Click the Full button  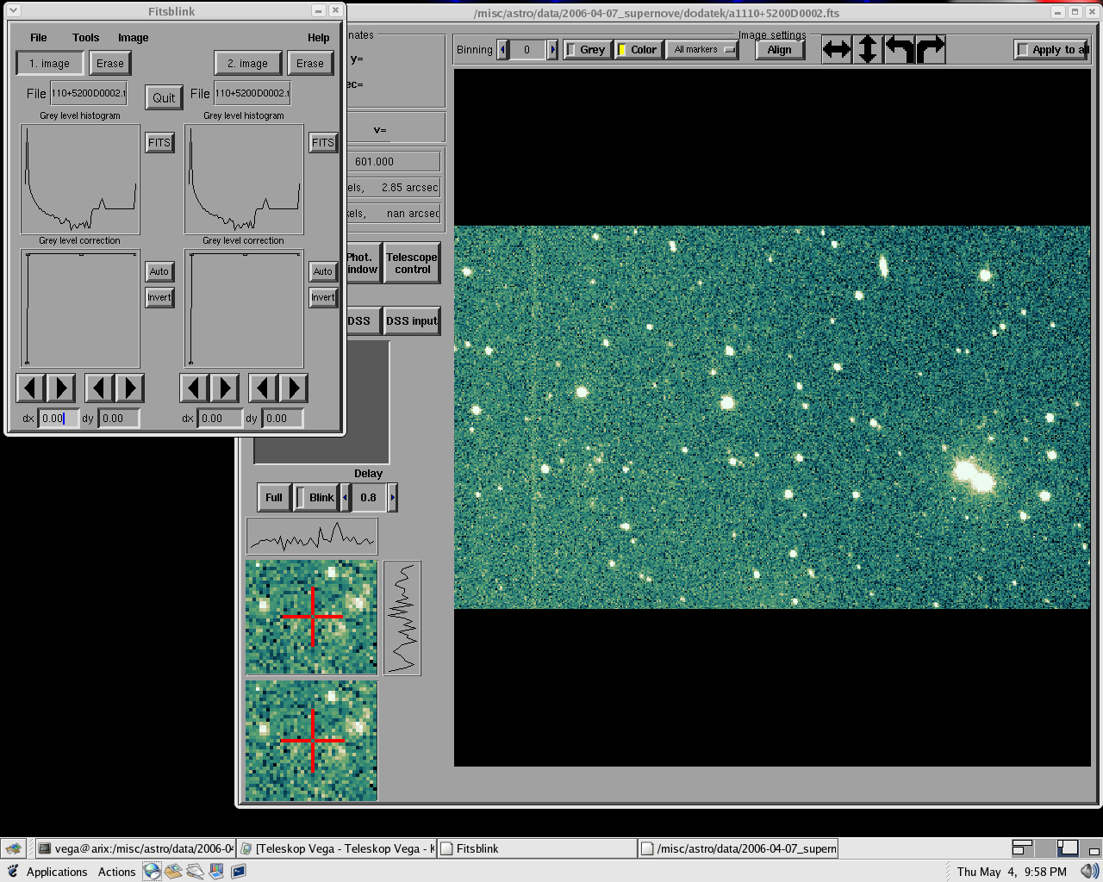[x=274, y=498]
